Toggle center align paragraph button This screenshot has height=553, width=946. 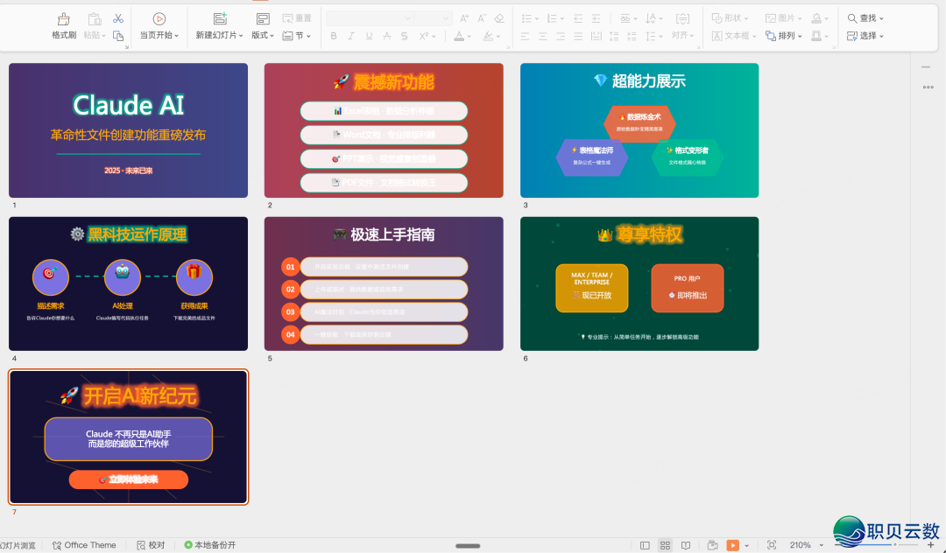(x=542, y=36)
